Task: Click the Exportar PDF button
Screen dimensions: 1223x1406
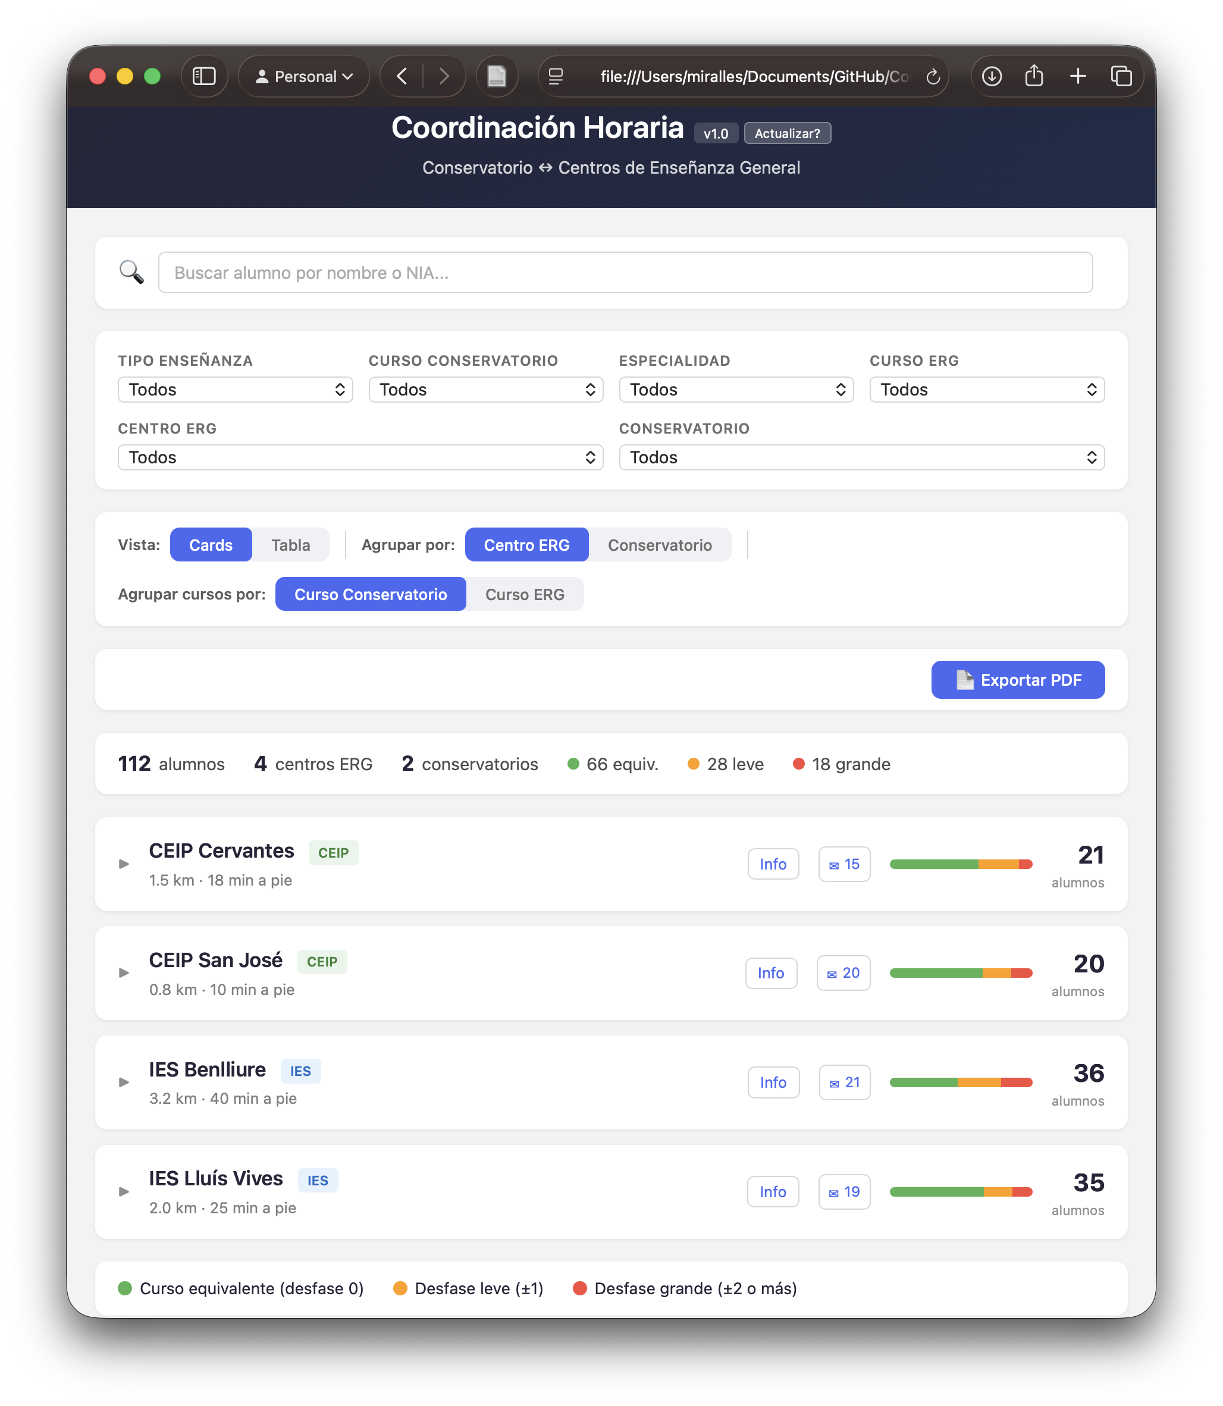Action: (x=1018, y=679)
